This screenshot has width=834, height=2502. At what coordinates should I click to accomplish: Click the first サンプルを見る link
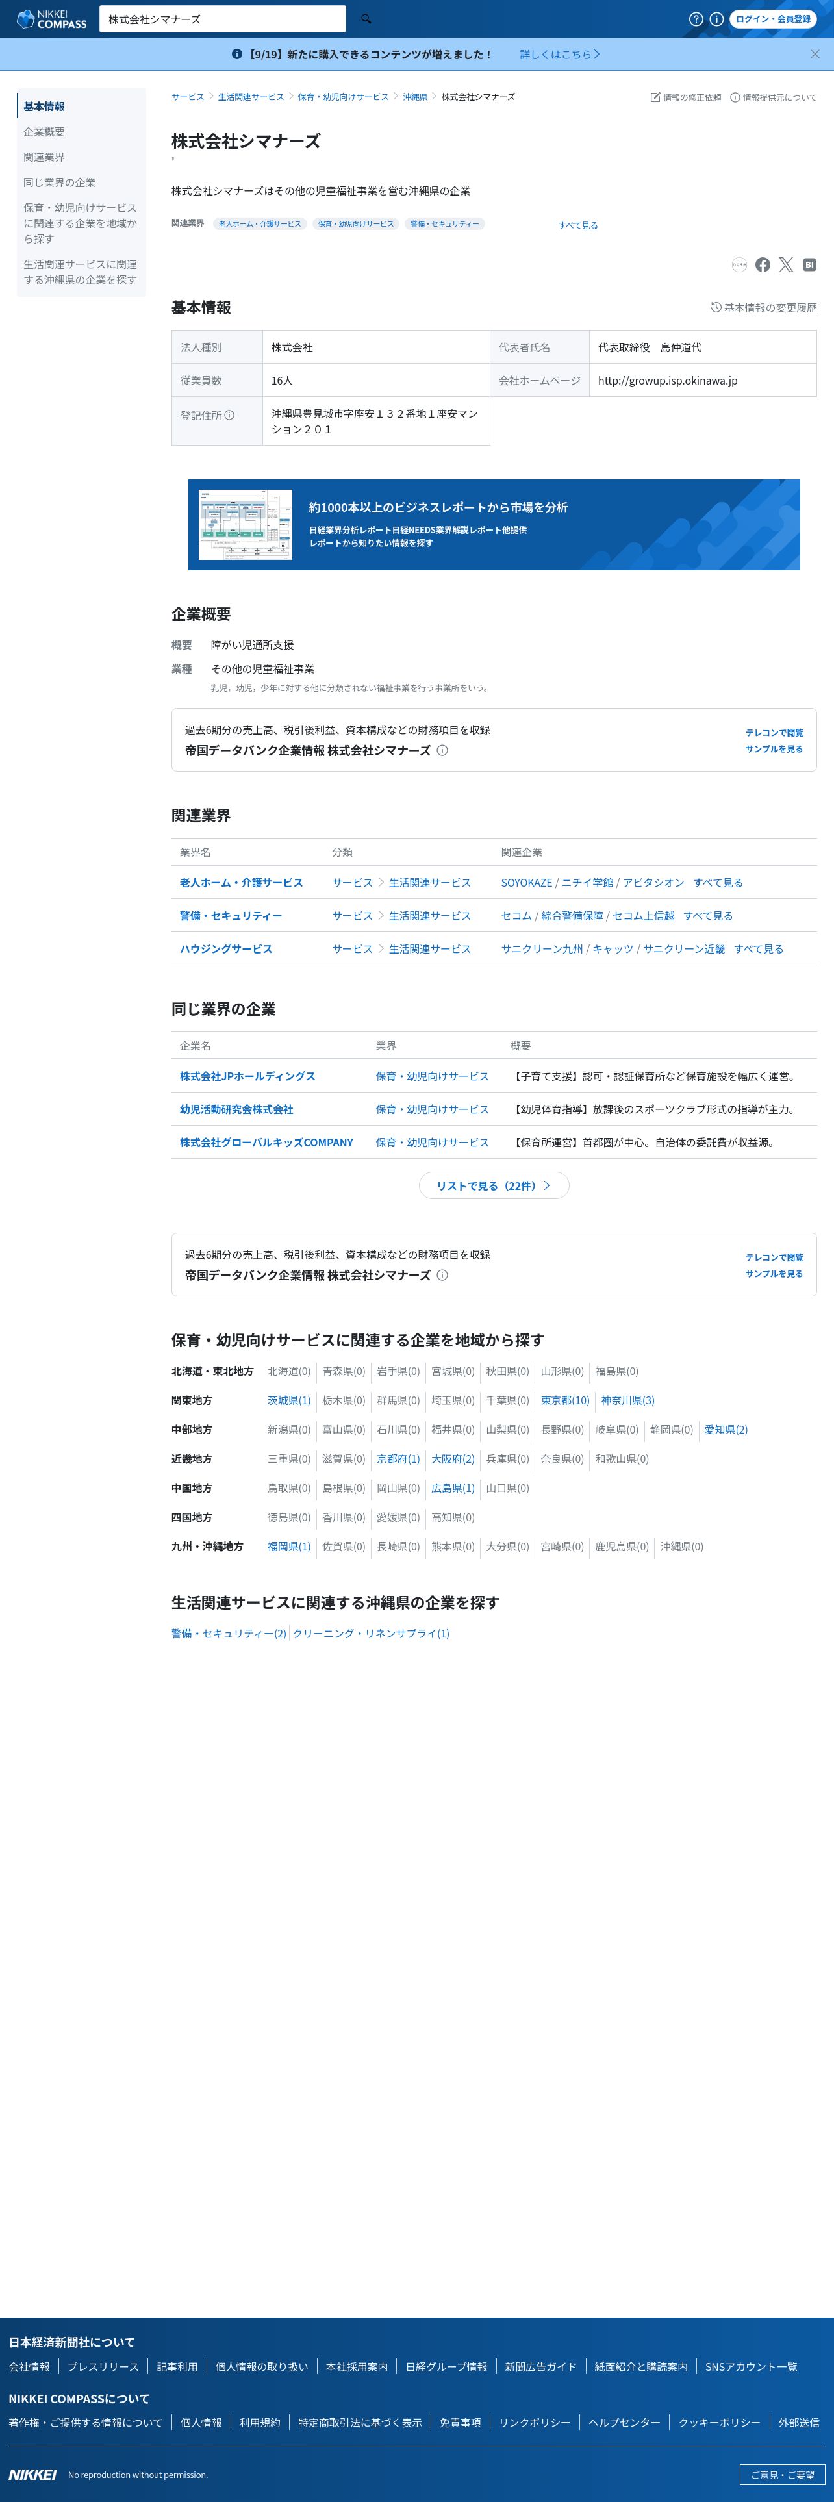click(x=774, y=749)
